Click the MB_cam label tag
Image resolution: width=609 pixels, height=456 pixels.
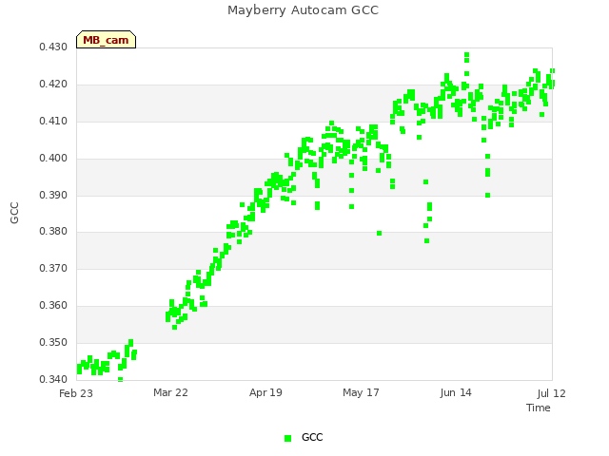point(106,40)
